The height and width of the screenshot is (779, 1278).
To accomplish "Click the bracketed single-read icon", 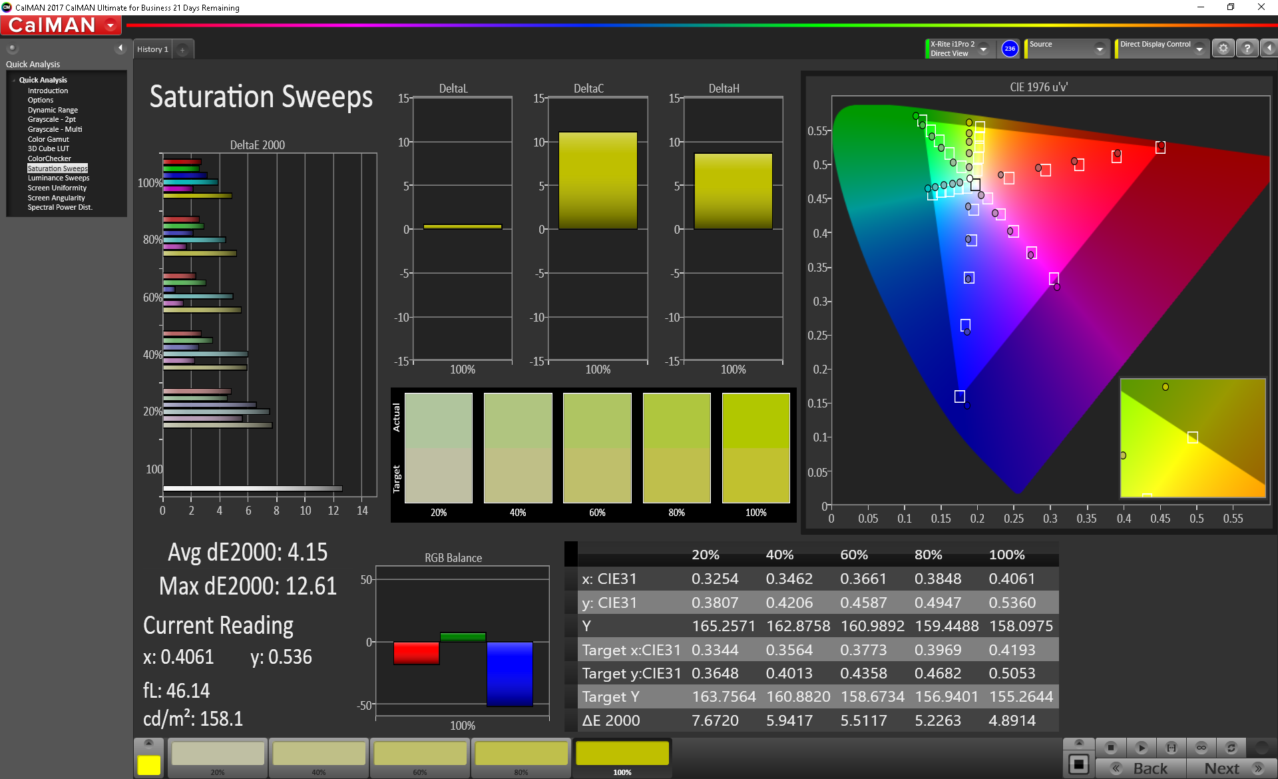I will [1171, 747].
